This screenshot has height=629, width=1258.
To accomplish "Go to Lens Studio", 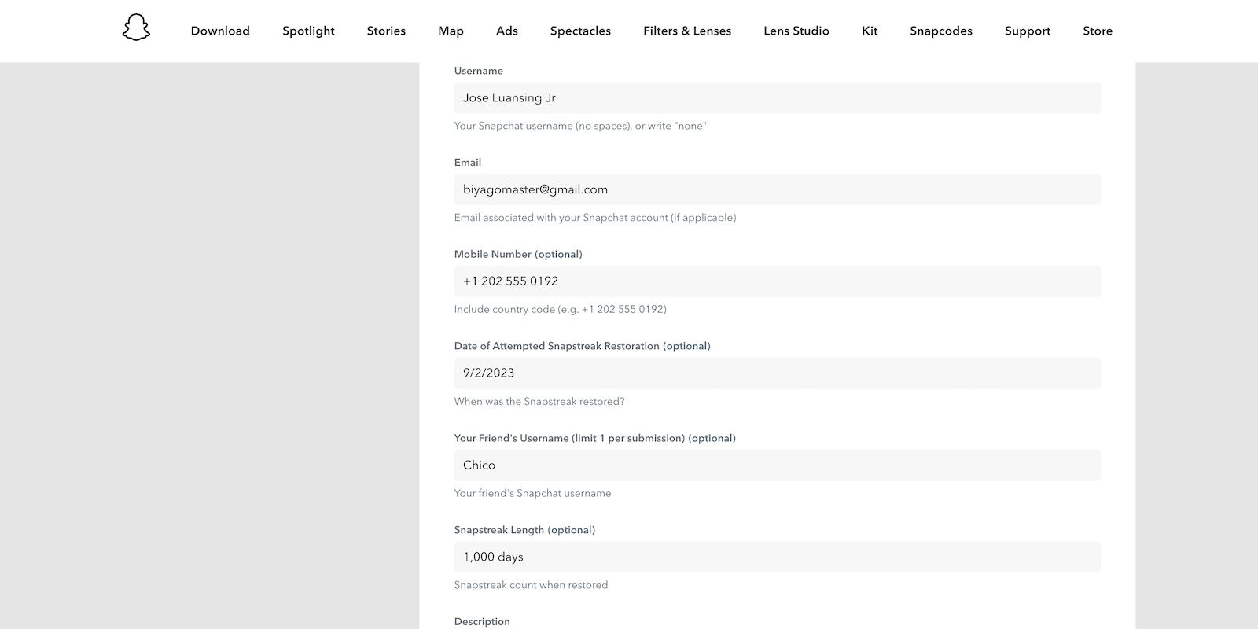I will click(x=796, y=31).
